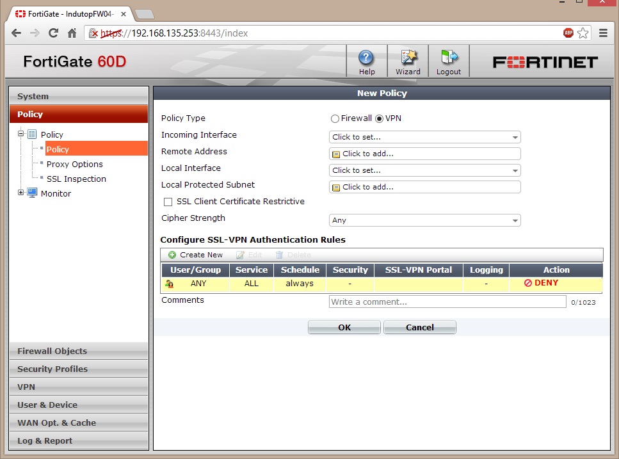Click address icon in Local Protected Subnet

tap(336, 188)
